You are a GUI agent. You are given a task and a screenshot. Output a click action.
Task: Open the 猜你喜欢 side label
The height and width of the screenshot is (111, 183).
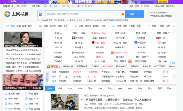click(x=47, y=76)
